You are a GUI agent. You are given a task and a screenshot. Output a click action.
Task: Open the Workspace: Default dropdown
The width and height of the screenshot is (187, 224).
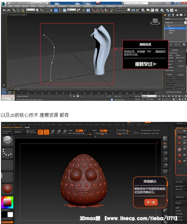tap(39, 3)
